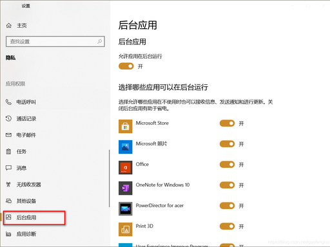Click the 查找设置 search box
Image resolution: width=330 pixels, height=247 pixels.
(55, 41)
